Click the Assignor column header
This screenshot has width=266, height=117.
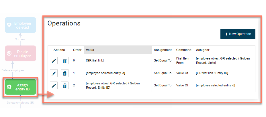(x=203, y=50)
